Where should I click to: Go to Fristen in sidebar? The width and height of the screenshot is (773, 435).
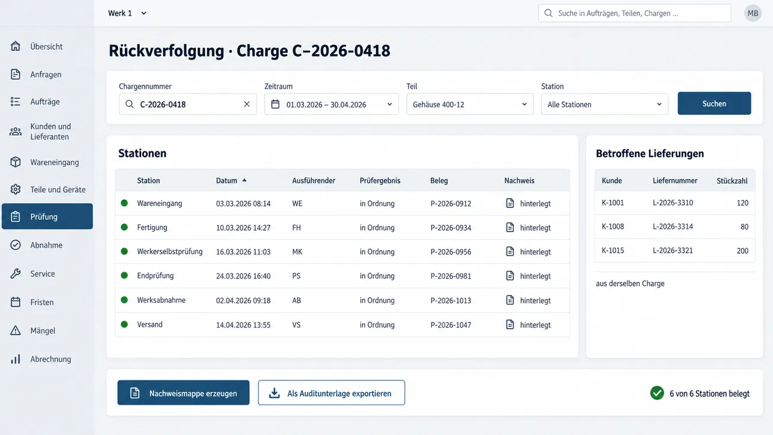47,302
